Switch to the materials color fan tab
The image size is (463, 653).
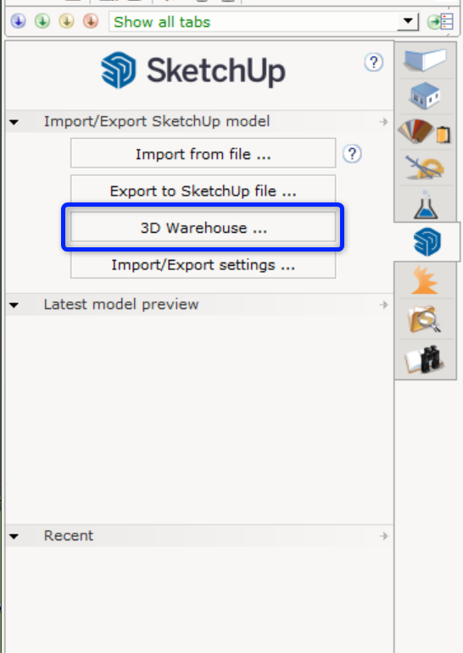(x=425, y=132)
